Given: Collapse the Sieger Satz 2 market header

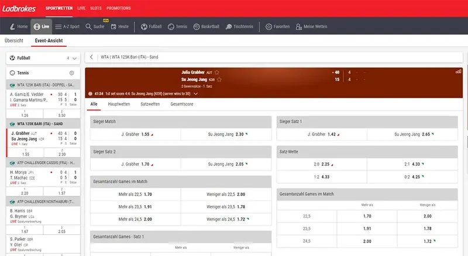Looking at the screenshot, I should [181, 152].
